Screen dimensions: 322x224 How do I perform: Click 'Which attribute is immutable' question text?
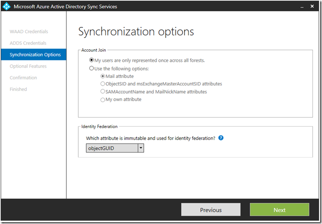click(x=150, y=138)
